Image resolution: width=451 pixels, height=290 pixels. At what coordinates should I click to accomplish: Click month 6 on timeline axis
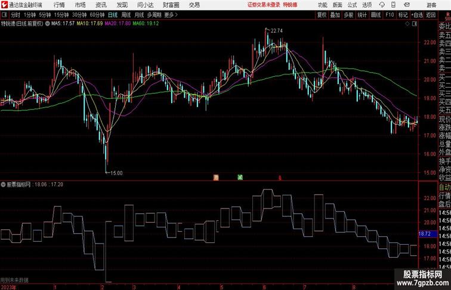coord(264,287)
